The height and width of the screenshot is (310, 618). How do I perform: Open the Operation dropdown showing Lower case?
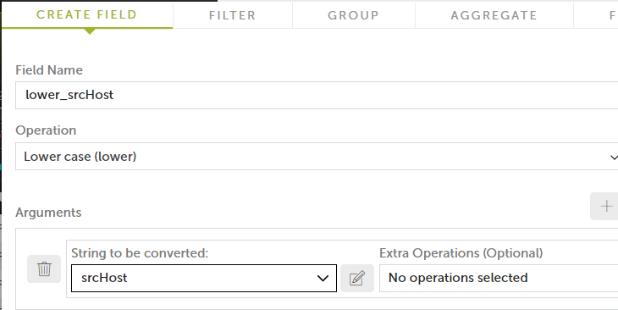click(317, 157)
